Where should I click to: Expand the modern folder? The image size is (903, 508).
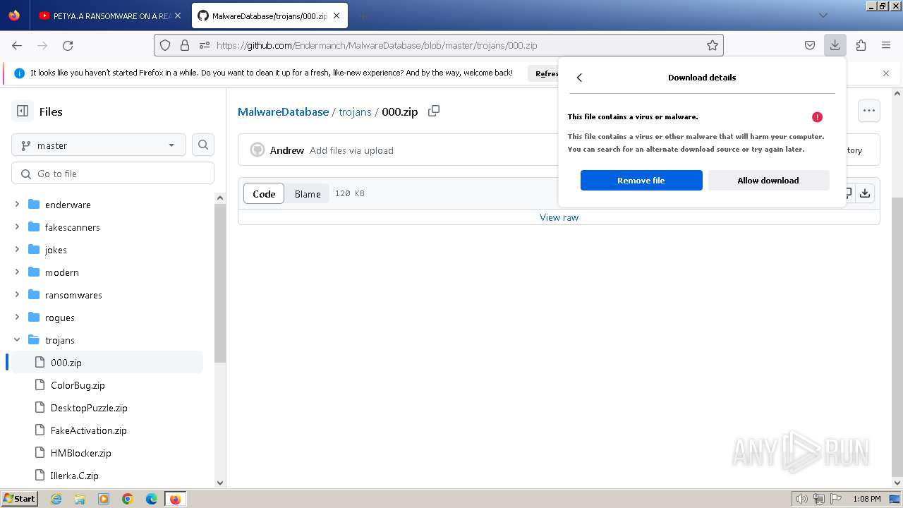[x=17, y=272]
